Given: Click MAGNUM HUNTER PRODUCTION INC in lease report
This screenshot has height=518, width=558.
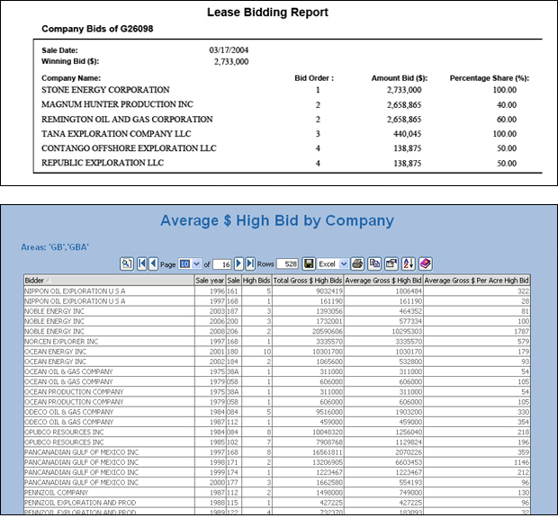Looking at the screenshot, I should (117, 104).
